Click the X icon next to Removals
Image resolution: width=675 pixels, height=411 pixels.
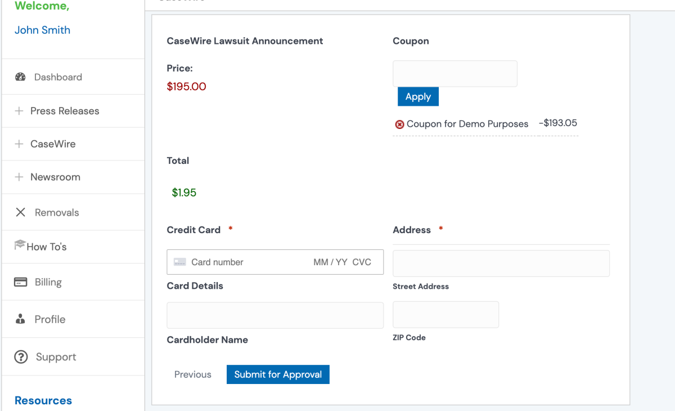tap(20, 212)
